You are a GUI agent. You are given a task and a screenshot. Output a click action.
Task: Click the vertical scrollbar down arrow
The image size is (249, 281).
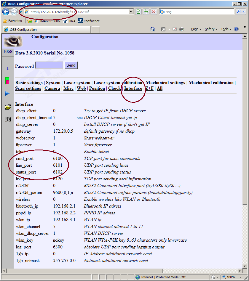(245, 266)
